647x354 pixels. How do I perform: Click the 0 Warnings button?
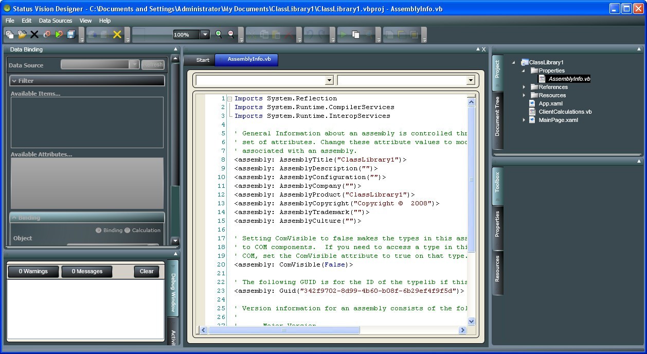(33, 271)
